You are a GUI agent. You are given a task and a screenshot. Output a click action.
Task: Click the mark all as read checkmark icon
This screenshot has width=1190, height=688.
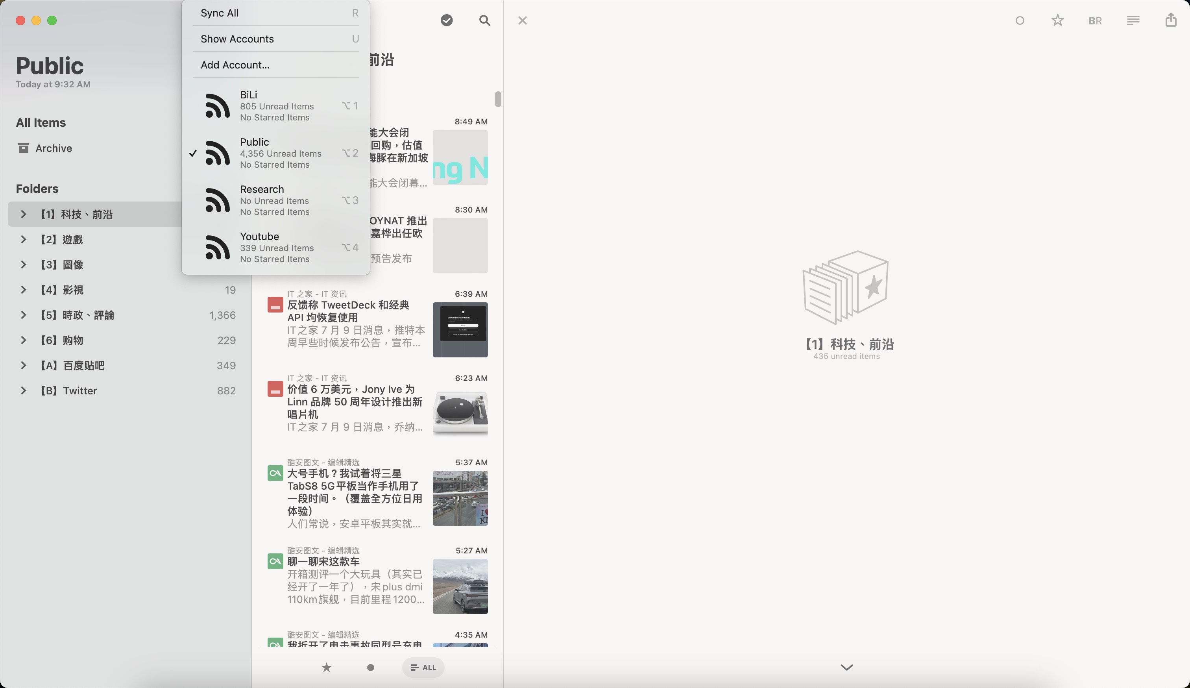coord(446,20)
